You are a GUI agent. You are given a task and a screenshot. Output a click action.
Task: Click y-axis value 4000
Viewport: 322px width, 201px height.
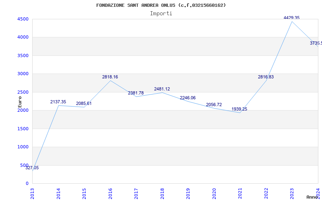23,37
